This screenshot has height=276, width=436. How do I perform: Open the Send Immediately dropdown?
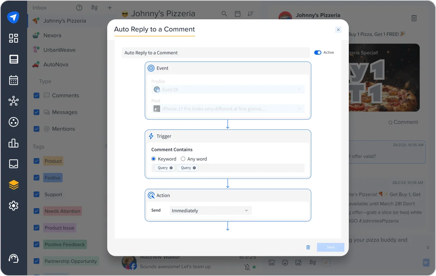[x=210, y=211]
